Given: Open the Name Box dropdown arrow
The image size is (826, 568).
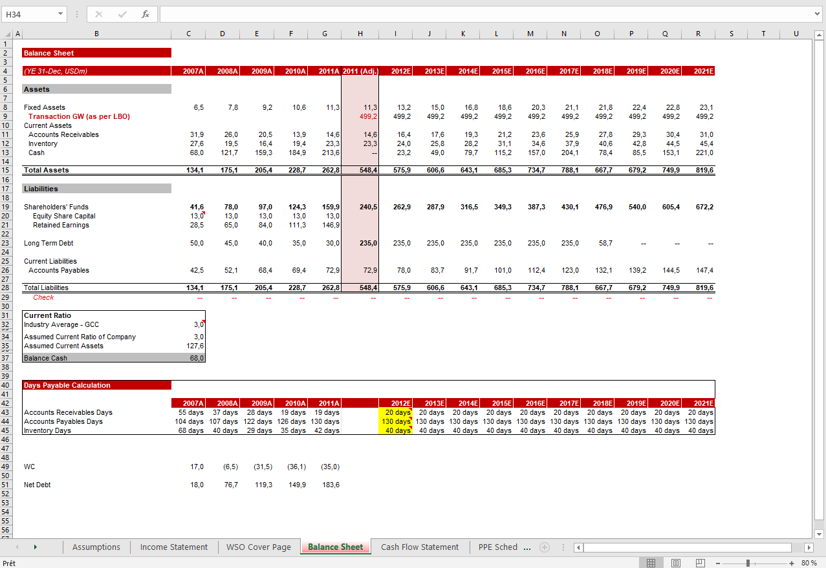Looking at the screenshot, I should pos(60,14).
